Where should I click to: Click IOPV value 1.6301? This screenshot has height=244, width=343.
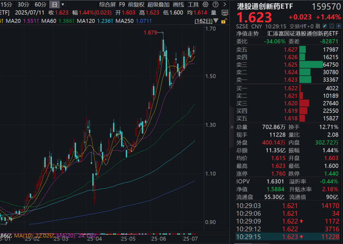275,181
